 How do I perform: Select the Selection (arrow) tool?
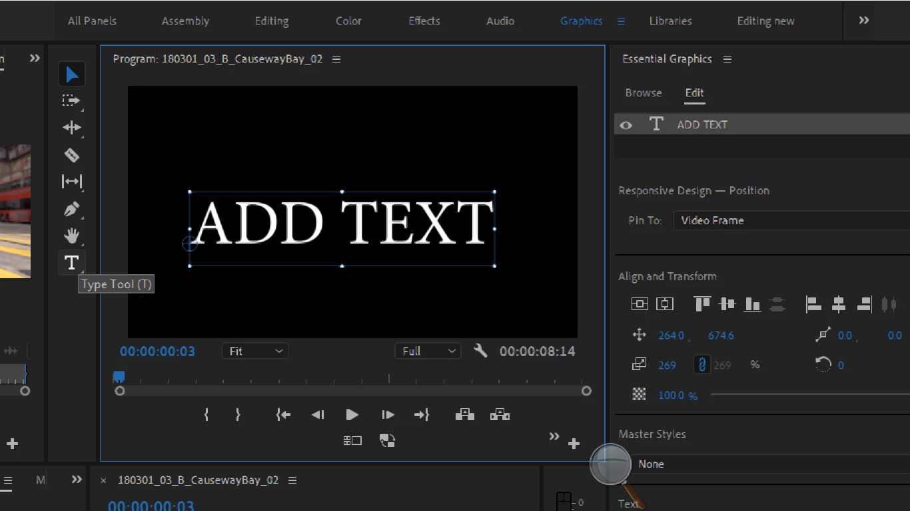coord(71,75)
